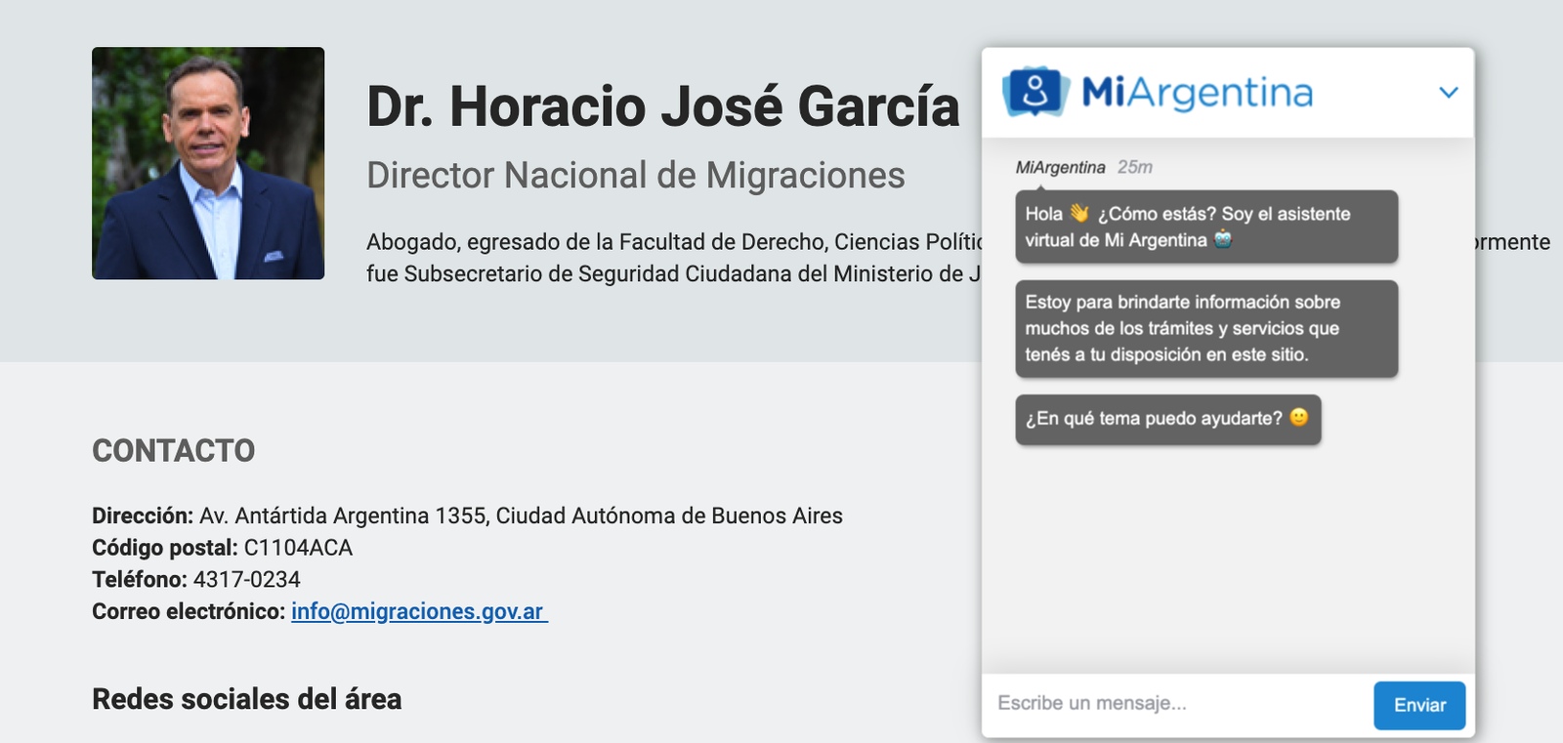The height and width of the screenshot is (743, 1563).
Task: Click the Dirección Av. Antártida Argentina address
Action: coord(467,516)
